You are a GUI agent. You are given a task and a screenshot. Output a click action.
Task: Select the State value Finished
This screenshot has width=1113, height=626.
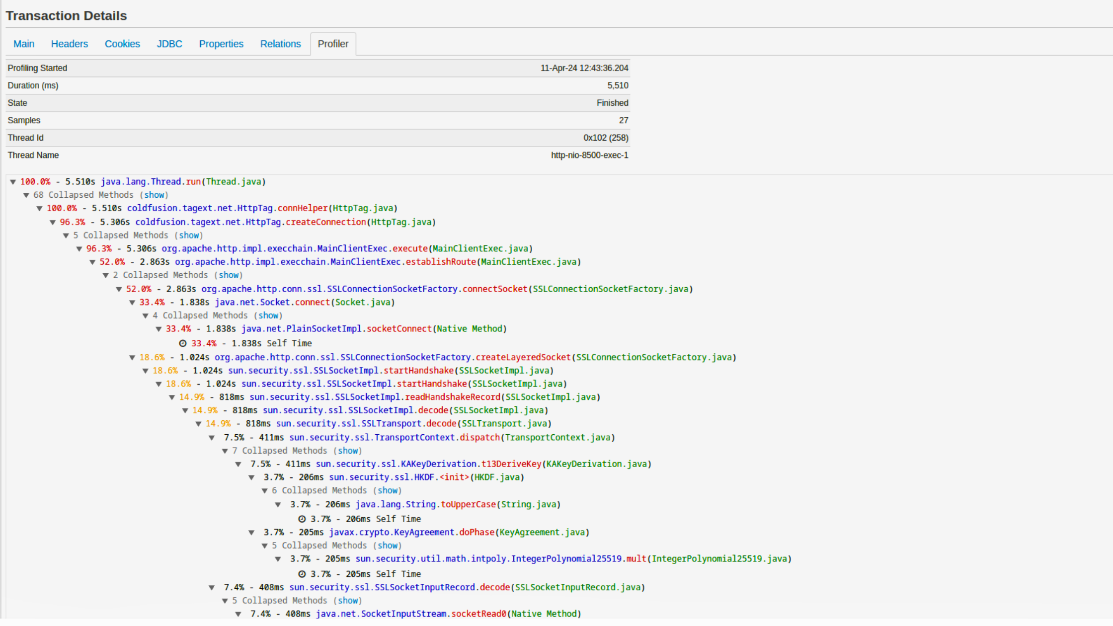[613, 103]
